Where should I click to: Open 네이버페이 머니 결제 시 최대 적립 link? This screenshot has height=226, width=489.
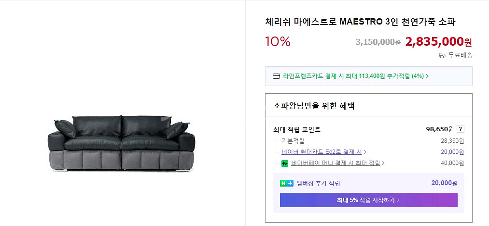click(335, 163)
